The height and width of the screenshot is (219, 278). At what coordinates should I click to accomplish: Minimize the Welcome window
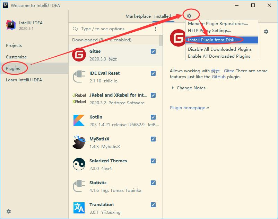click(x=237, y=5)
